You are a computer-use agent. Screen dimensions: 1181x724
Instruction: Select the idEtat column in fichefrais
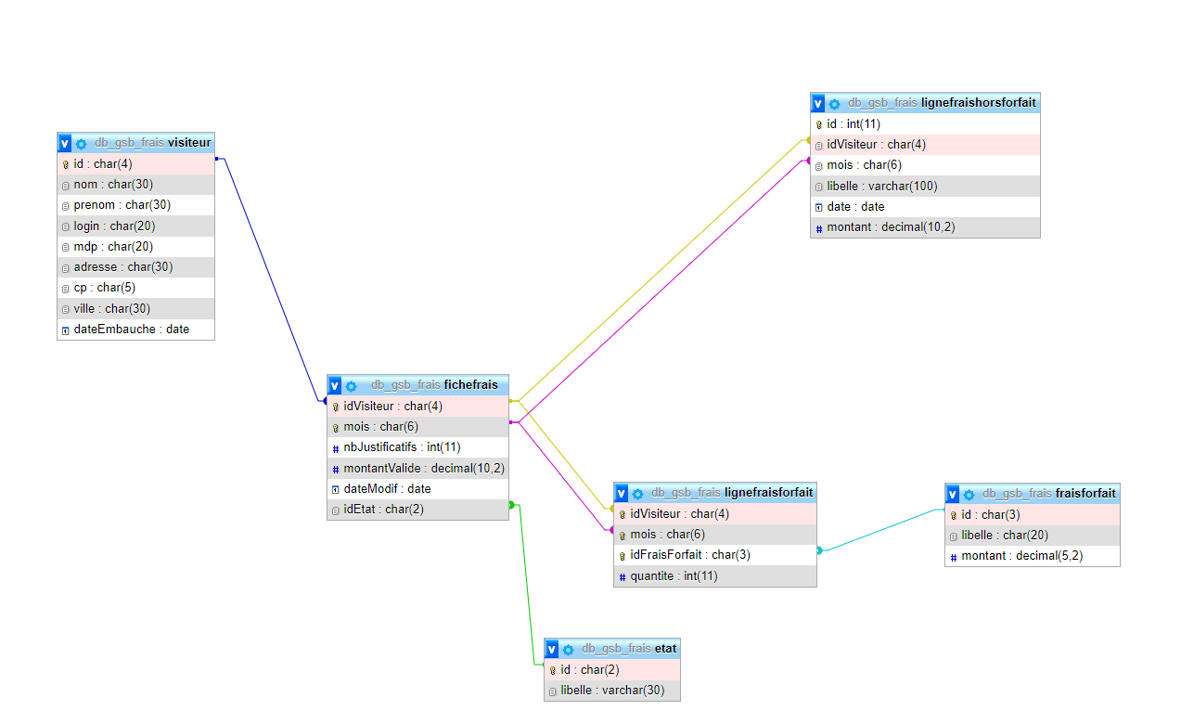(383, 510)
